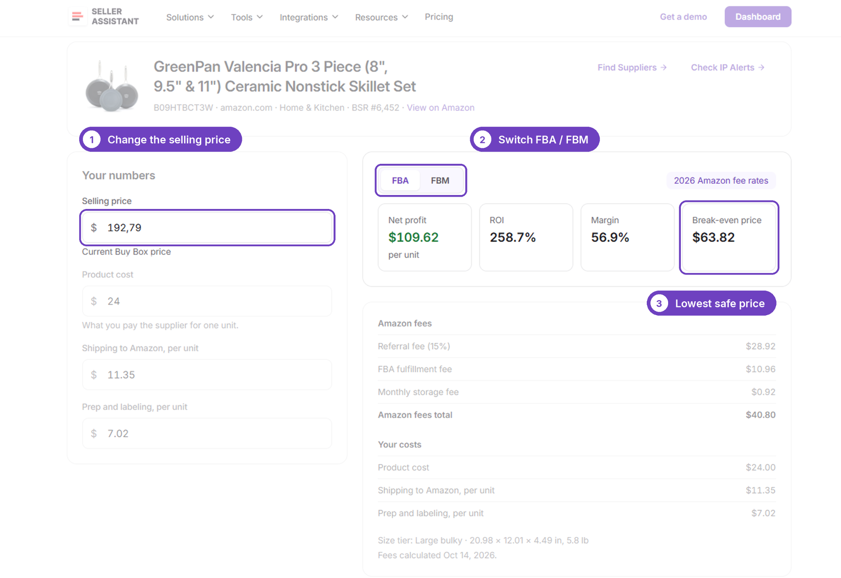
Task: Expand the Resources dropdown menu
Action: 381,17
